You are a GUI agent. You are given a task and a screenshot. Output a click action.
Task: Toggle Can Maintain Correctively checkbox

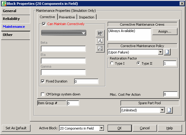point(44,24)
